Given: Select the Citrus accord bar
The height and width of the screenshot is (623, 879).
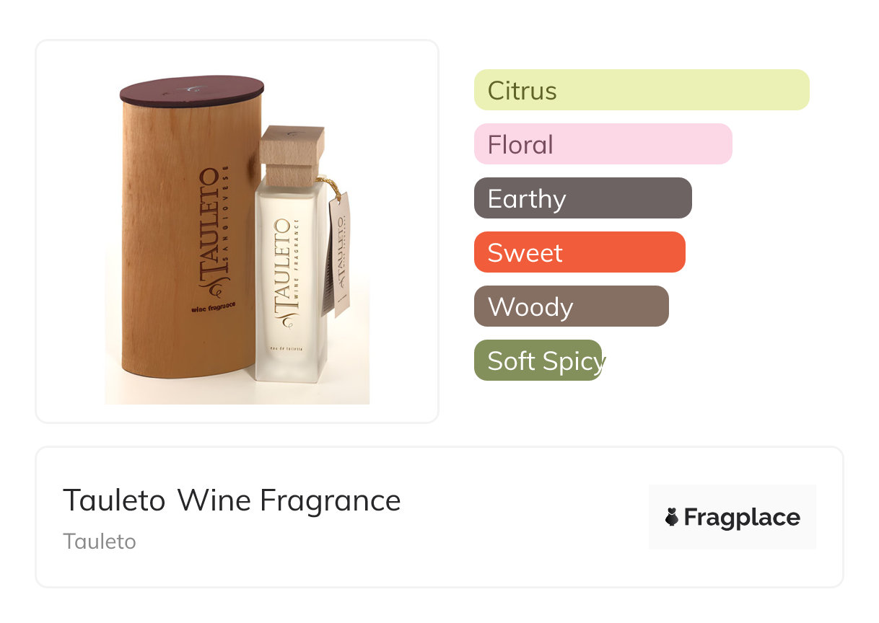Looking at the screenshot, I should (x=641, y=90).
